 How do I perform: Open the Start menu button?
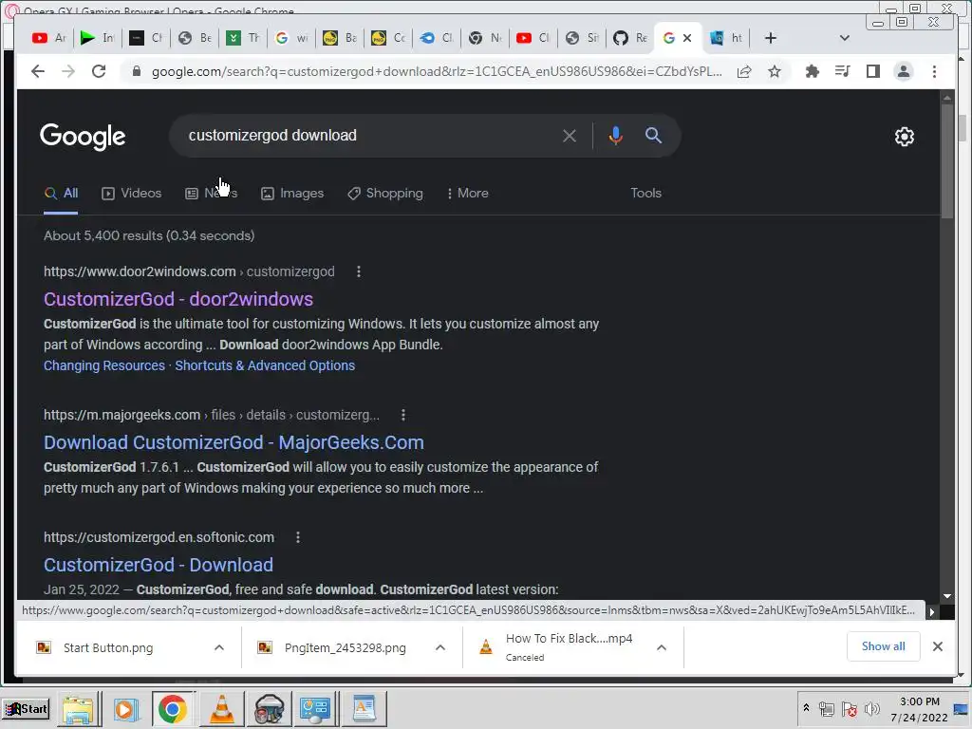[26, 708]
